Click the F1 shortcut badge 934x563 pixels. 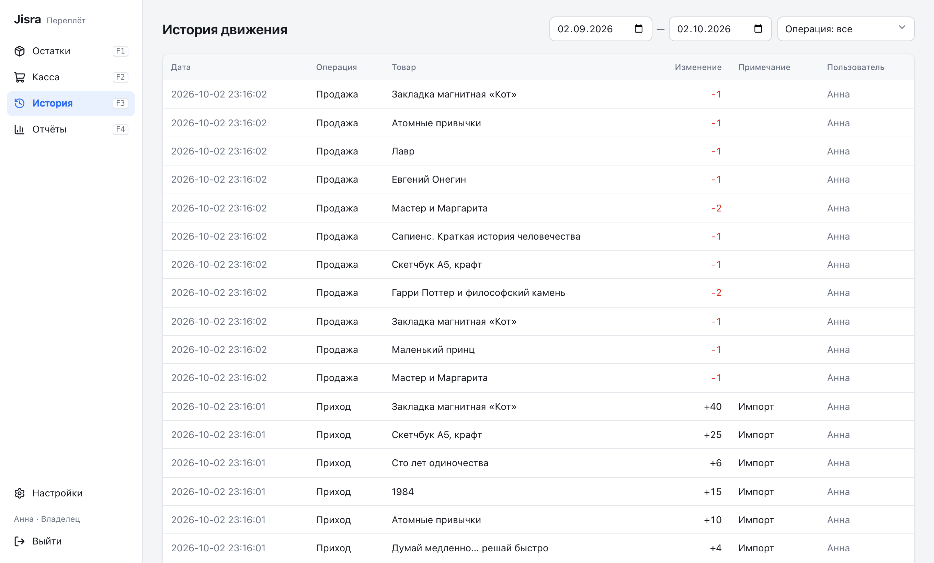(x=120, y=51)
